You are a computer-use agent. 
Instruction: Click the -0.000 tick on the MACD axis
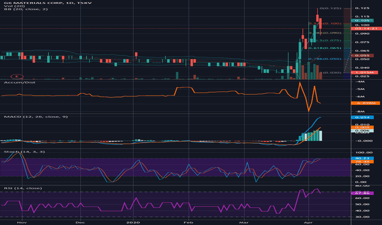pyautogui.click(x=364, y=141)
